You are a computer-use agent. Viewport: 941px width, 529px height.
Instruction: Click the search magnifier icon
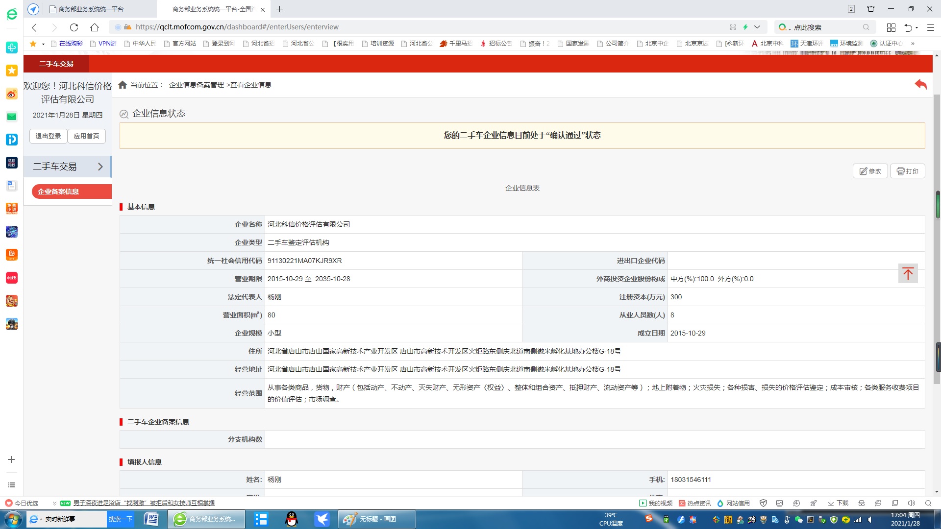pos(866,27)
